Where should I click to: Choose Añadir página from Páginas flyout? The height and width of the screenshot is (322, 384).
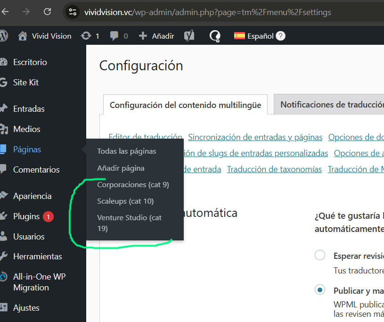[121, 168]
